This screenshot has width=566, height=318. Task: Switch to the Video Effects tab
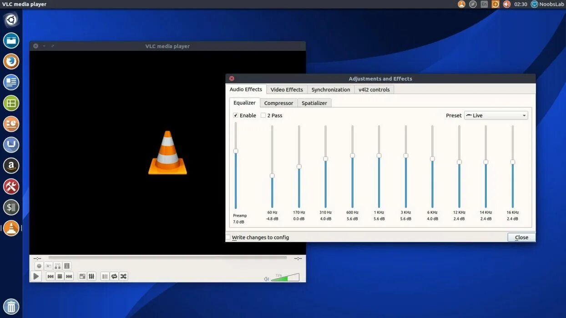pyautogui.click(x=287, y=89)
